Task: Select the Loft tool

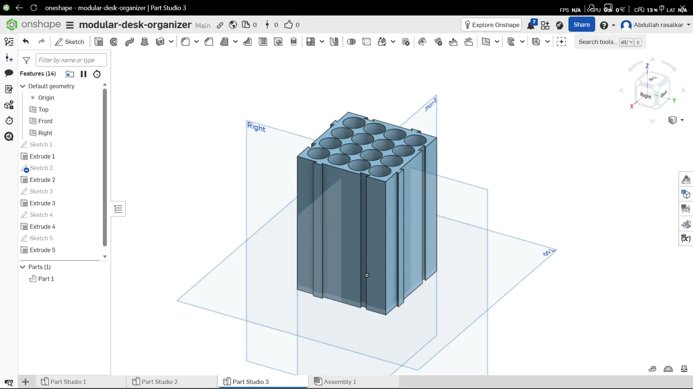Action: click(x=145, y=42)
